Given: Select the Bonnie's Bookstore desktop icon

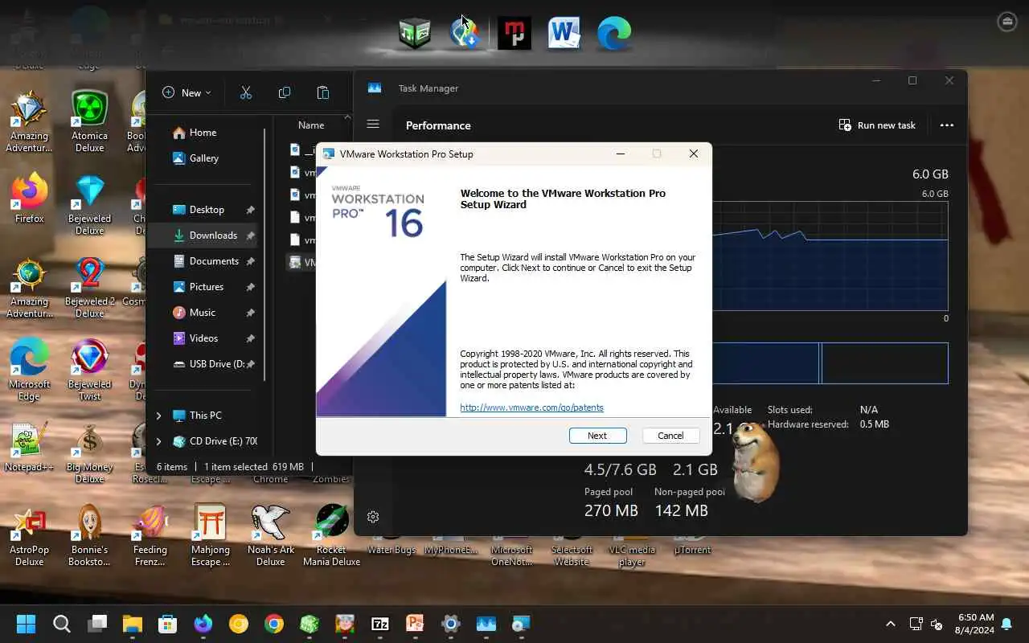Looking at the screenshot, I should pyautogui.click(x=89, y=536).
